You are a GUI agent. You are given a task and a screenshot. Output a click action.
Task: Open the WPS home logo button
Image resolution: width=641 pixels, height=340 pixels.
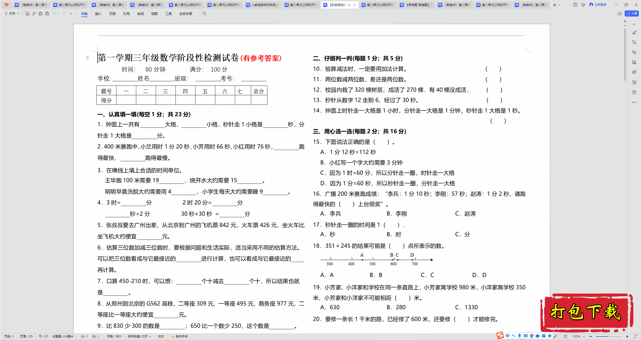7,5
